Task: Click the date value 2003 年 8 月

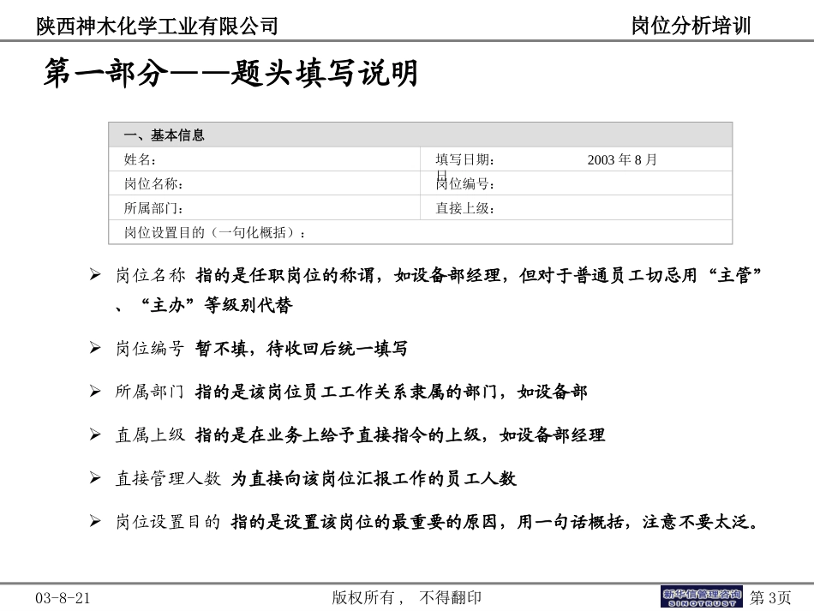Action: point(622,160)
